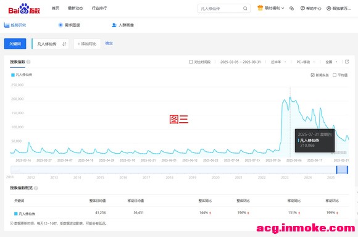The image size is (358, 237).
Task: Click the link icon beside 限时福利
Action: 291,9
